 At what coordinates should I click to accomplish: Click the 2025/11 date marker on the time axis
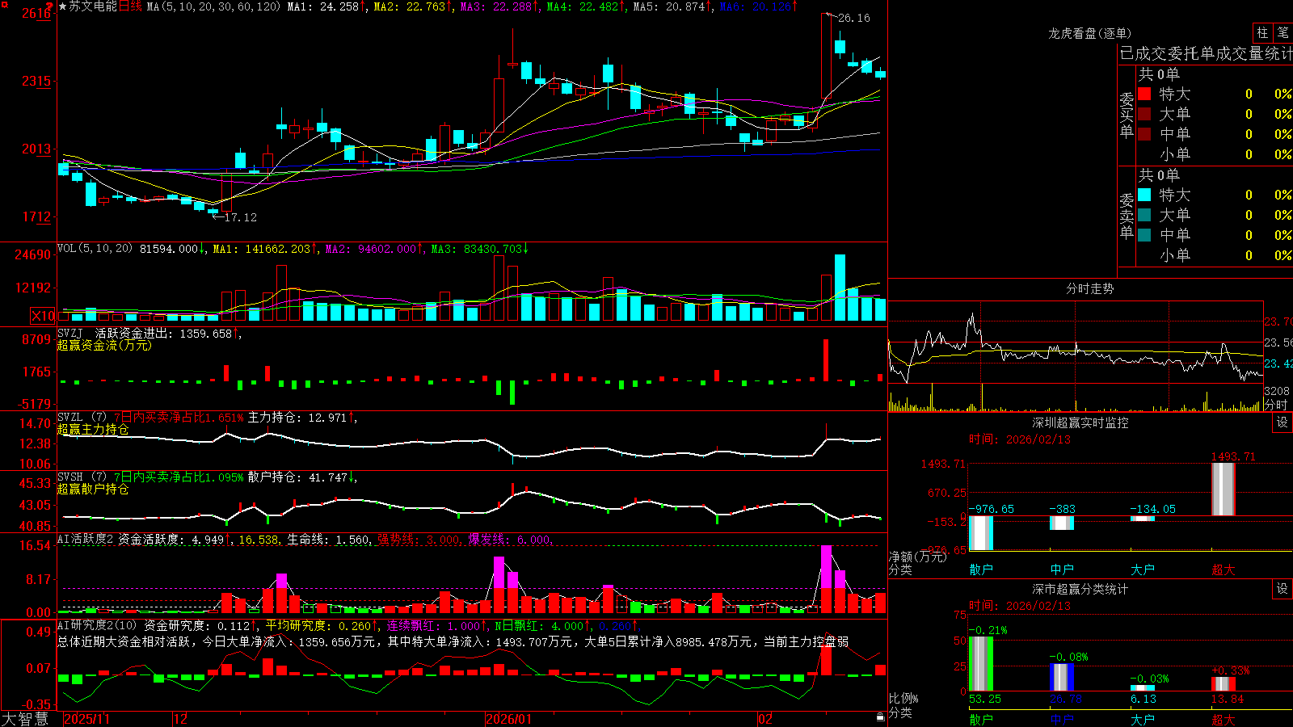(86, 719)
